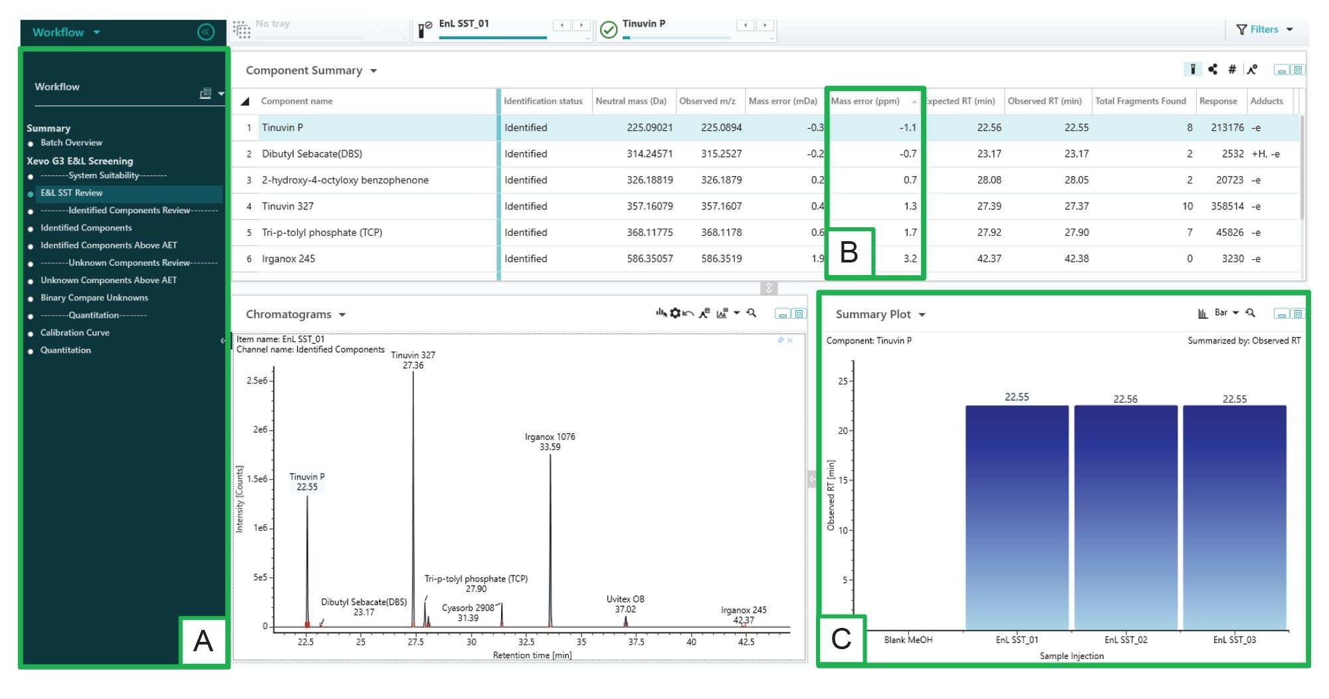The image size is (1329, 699).
Task: Close chromatogram item with small X
Action: point(790,340)
